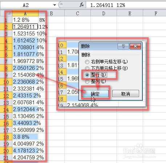166x163 pixels.
Task: Click cell containing '4.004997 2%'
Action: [x=25, y=144]
